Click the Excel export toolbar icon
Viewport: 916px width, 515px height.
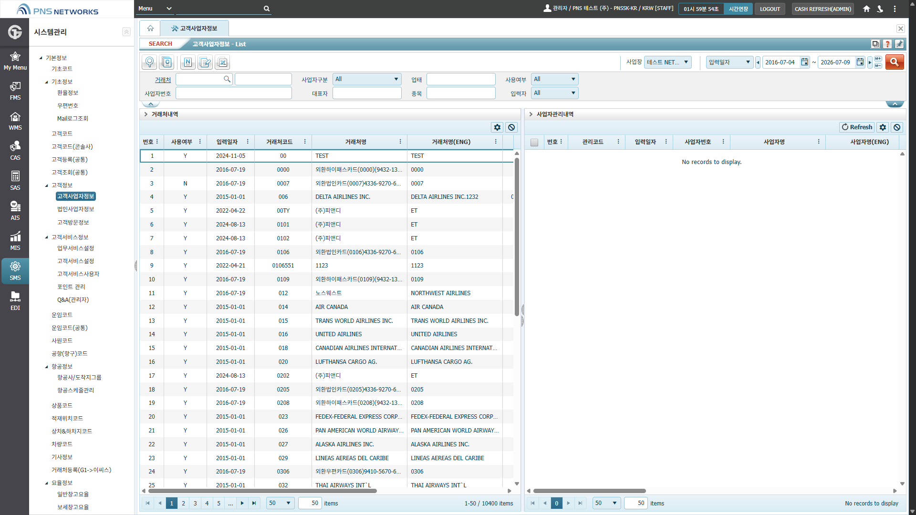[x=222, y=62]
